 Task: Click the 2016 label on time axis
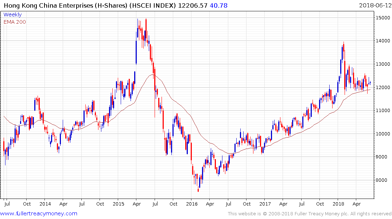(191, 204)
